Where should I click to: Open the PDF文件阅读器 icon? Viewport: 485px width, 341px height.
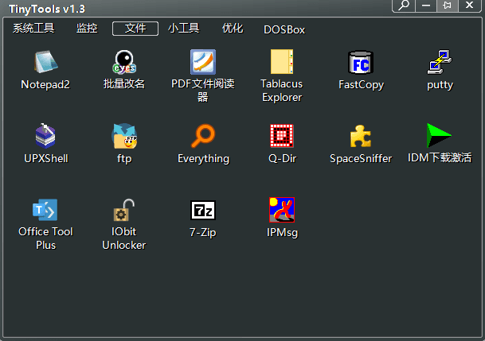203,62
